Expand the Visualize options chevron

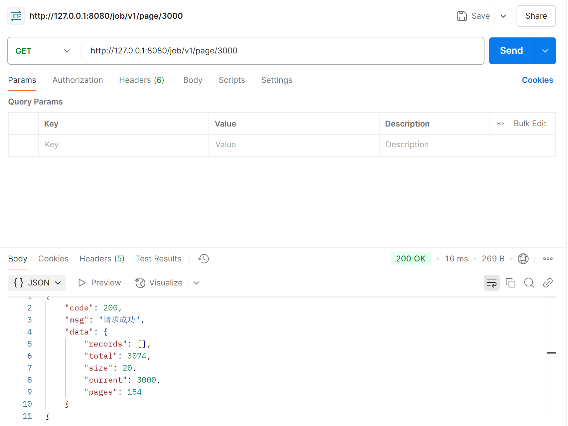click(196, 283)
